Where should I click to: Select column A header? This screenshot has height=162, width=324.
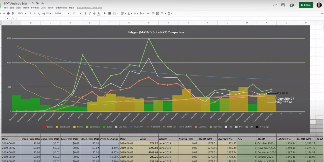11,23
